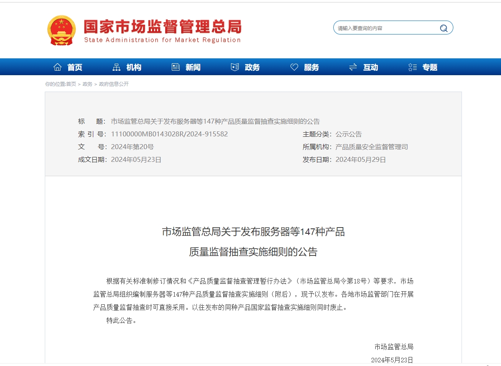Click the newspaper icon beside 新闻

tap(175, 67)
